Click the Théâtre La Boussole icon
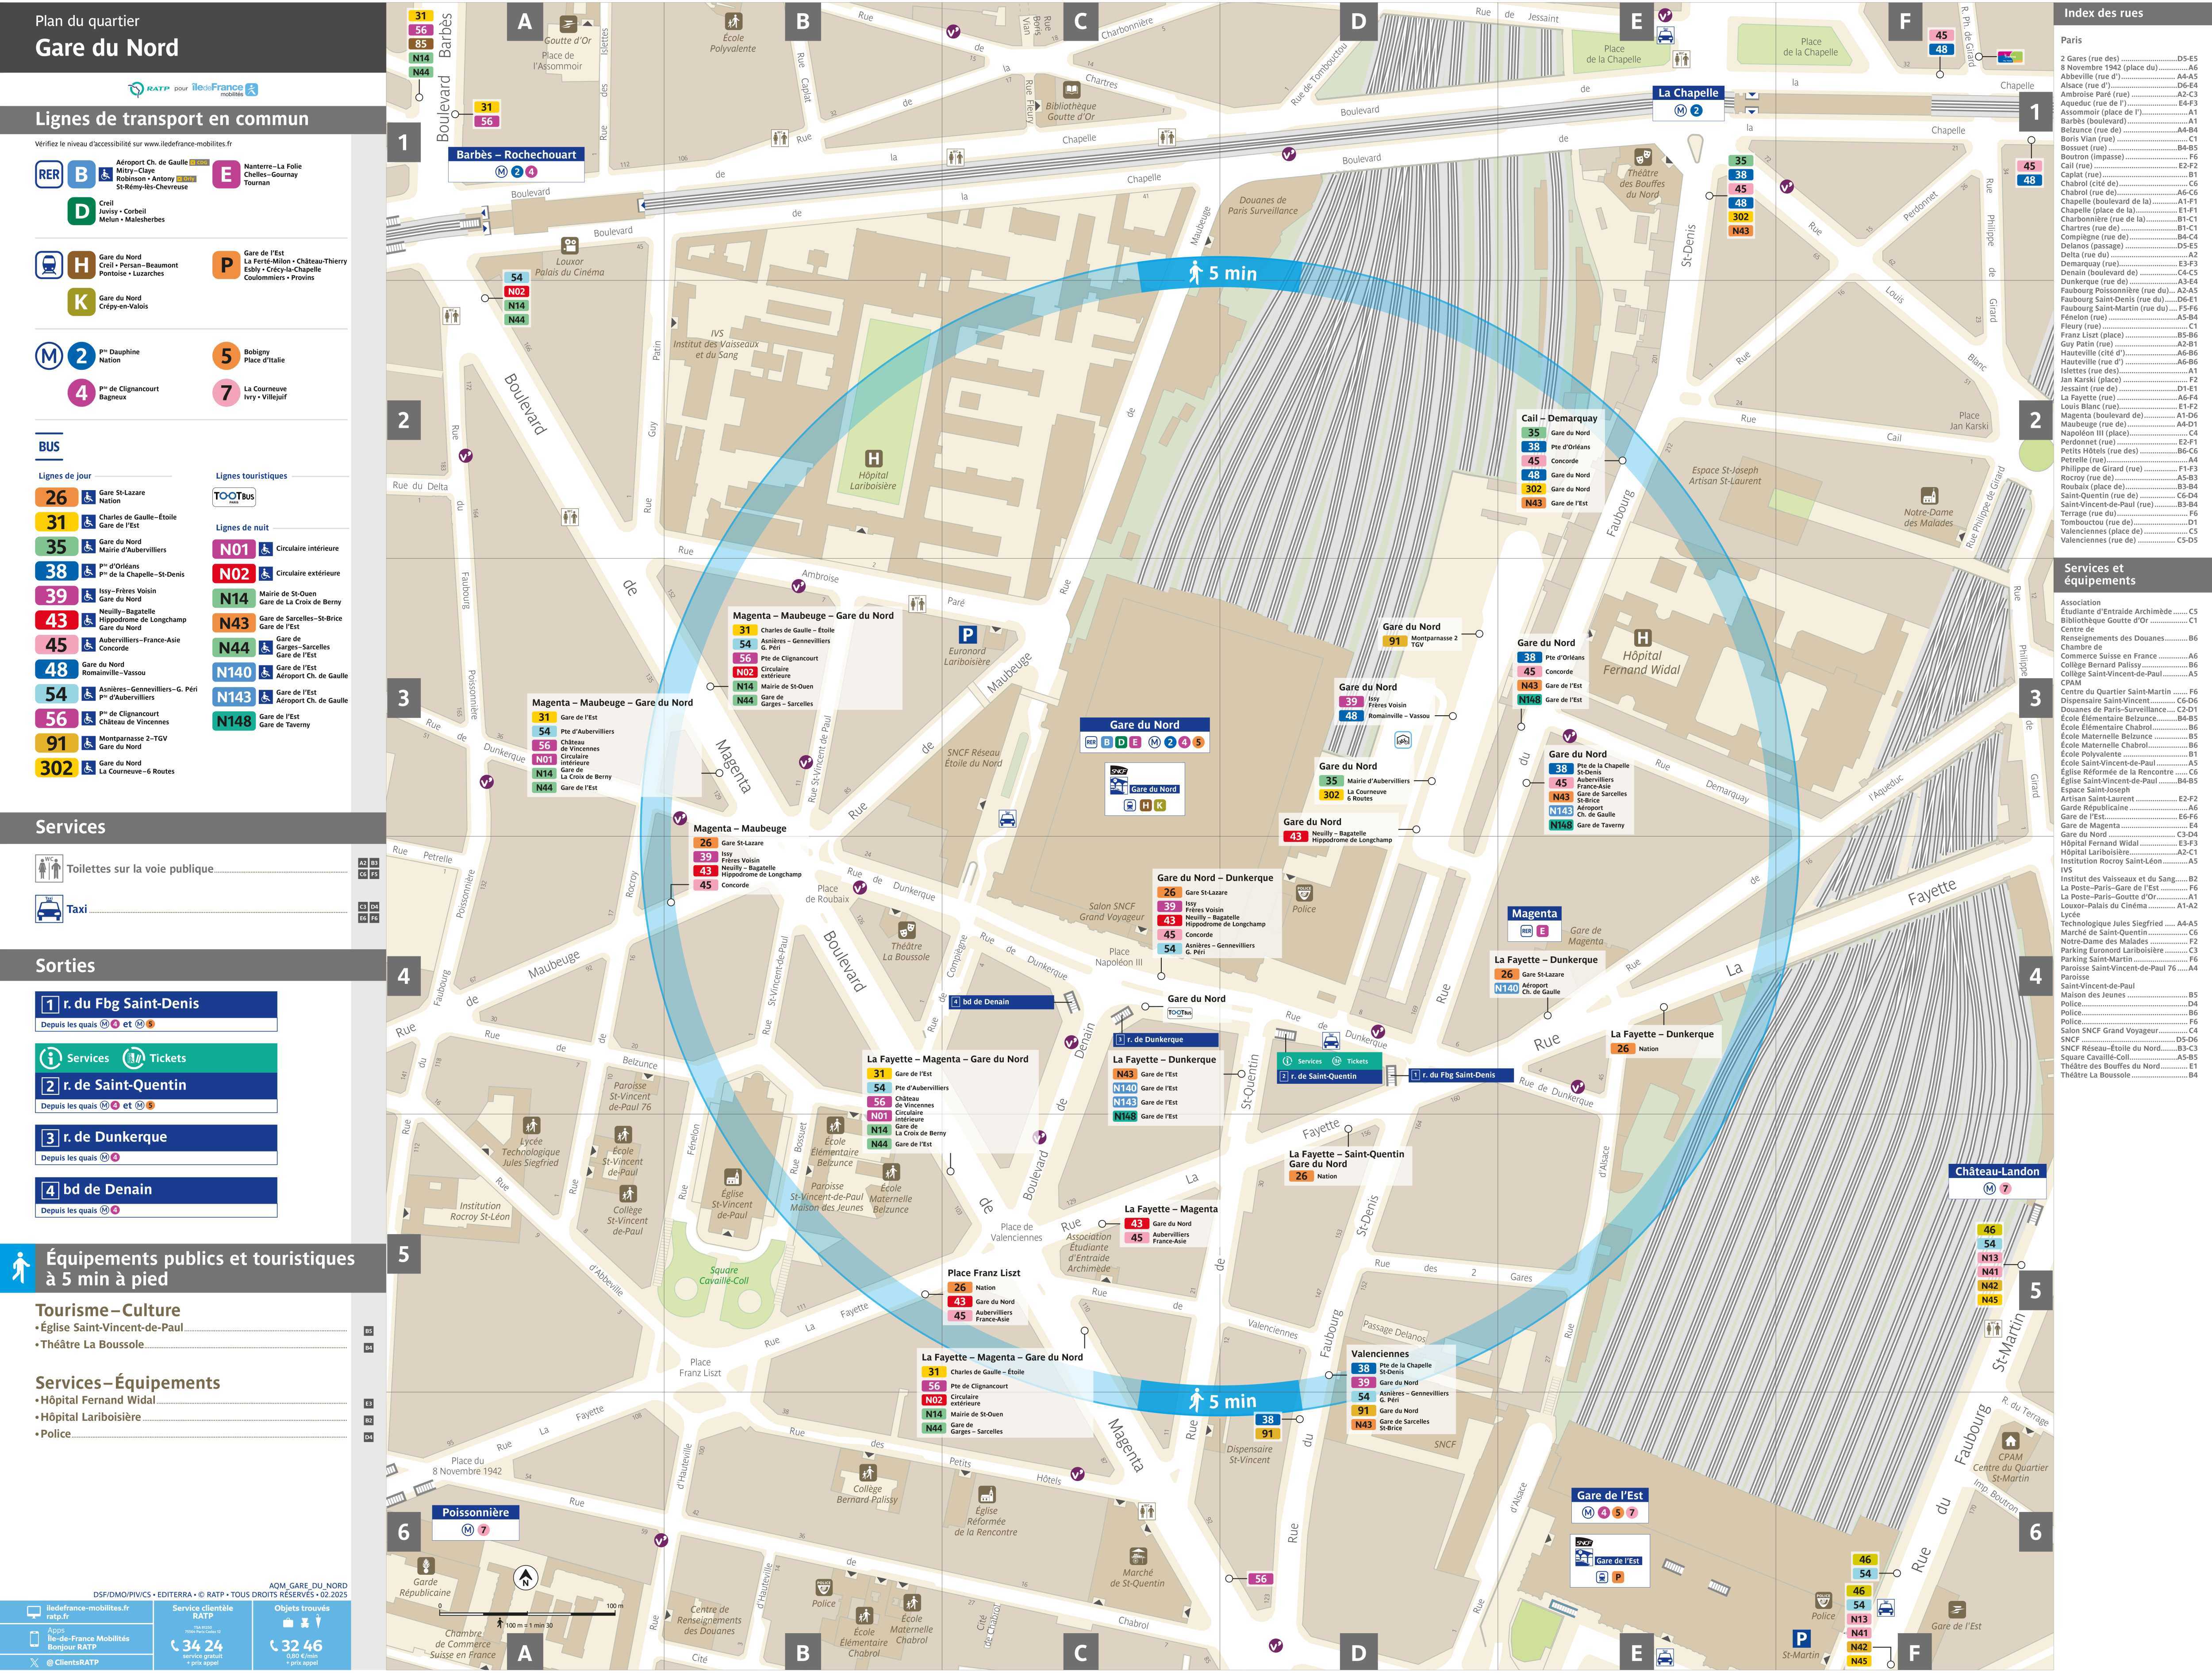The image size is (2212, 1673). pos(906,929)
